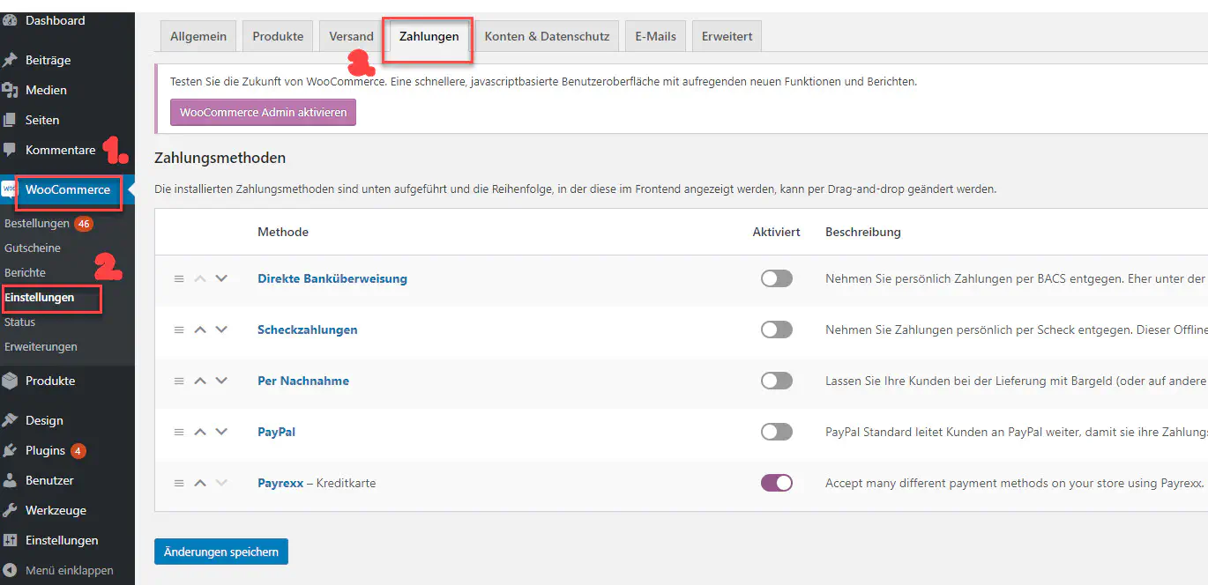Move Scheckzahlungen up with the arrow
The image size is (1208, 585).
pyautogui.click(x=200, y=330)
